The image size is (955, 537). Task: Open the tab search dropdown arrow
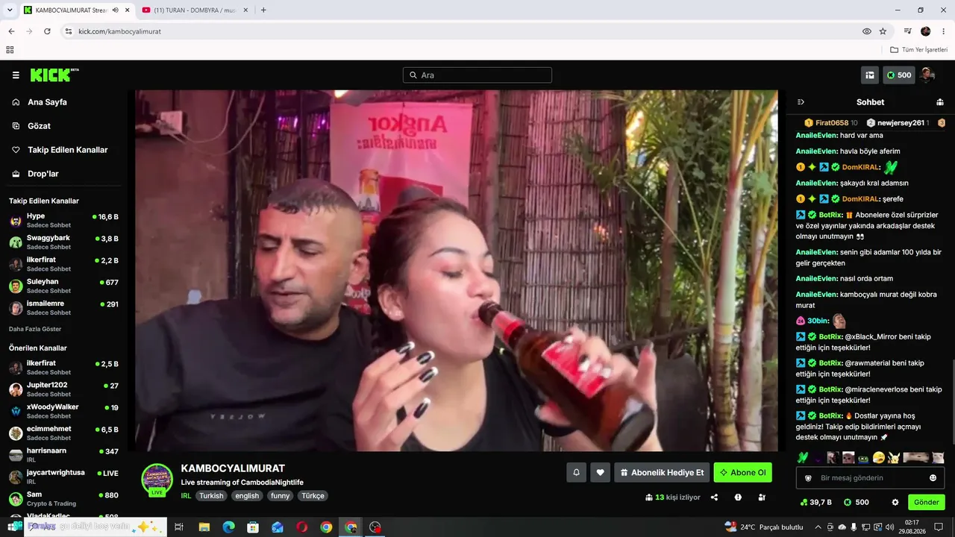(x=10, y=10)
